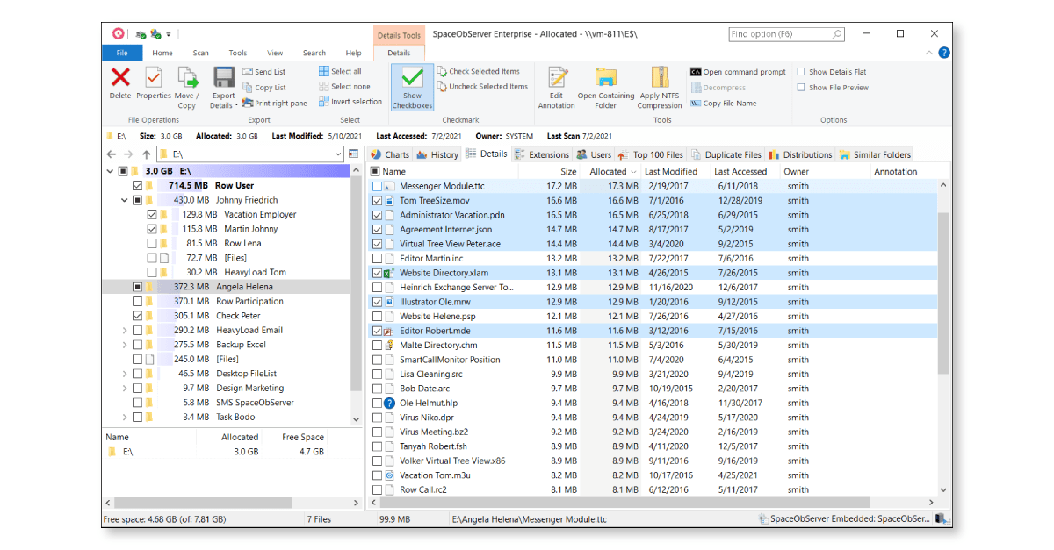This screenshot has width=1054, height=550.
Task: Open the Extensions view tab
Action: (542, 154)
